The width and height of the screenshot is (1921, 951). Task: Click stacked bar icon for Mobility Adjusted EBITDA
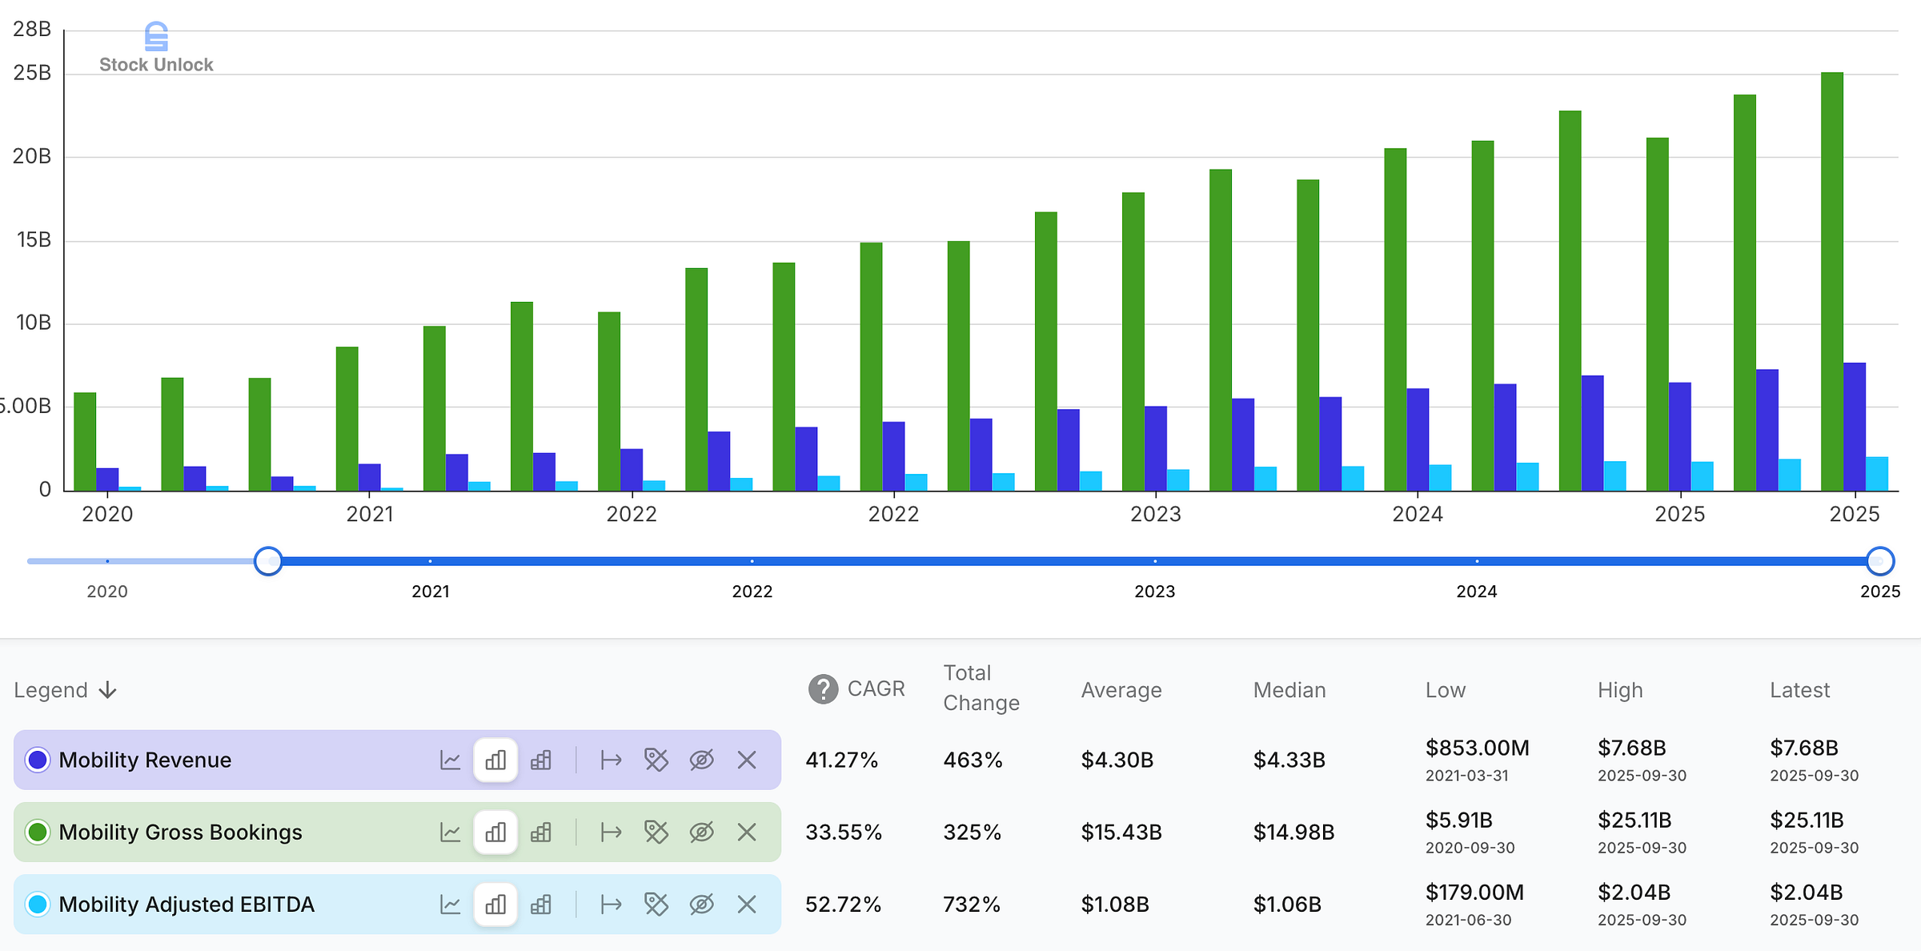(x=541, y=904)
